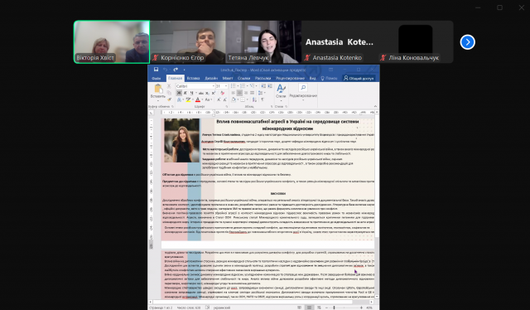Toggle Underline (Ч) formatting
530x310 pixels.
click(x=191, y=93)
